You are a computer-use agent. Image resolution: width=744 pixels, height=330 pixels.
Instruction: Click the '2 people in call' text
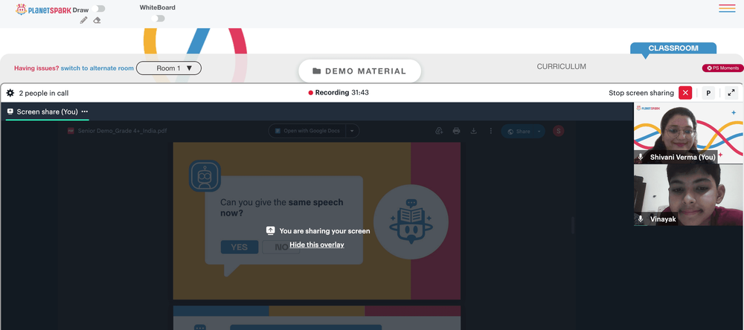(x=44, y=94)
